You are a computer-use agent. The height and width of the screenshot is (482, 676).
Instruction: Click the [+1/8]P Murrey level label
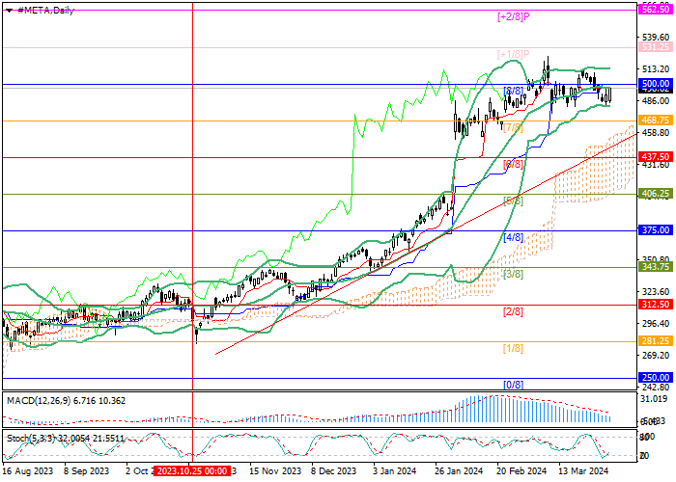[513, 54]
